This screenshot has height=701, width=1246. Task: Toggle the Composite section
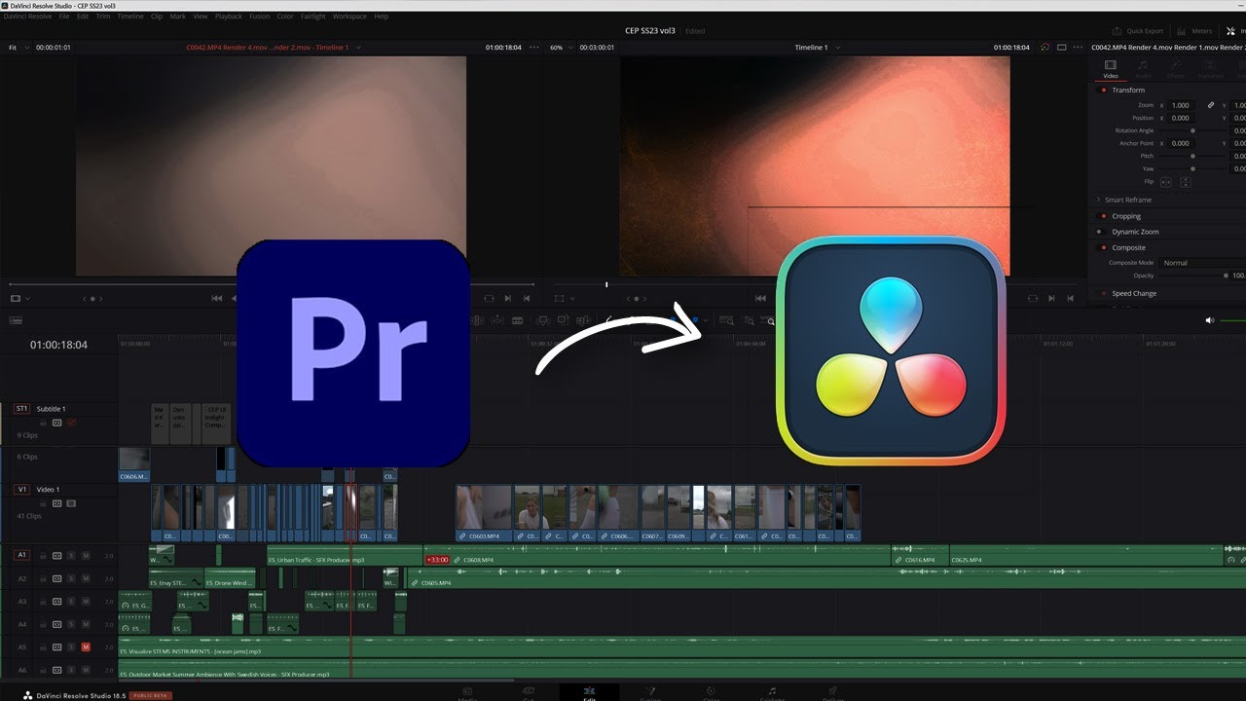click(x=1103, y=247)
